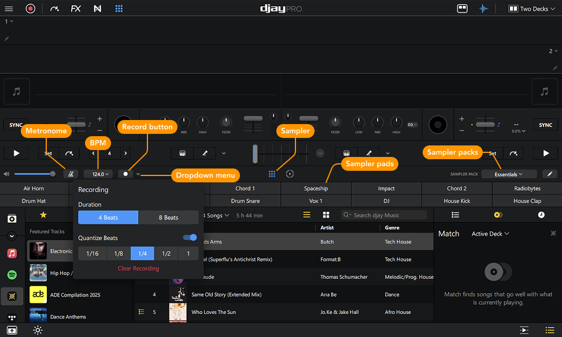Toggle the Quantize Beats switch
562x337 pixels.
click(x=190, y=237)
